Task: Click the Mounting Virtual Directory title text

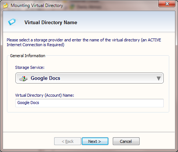Action: coord(37,5)
